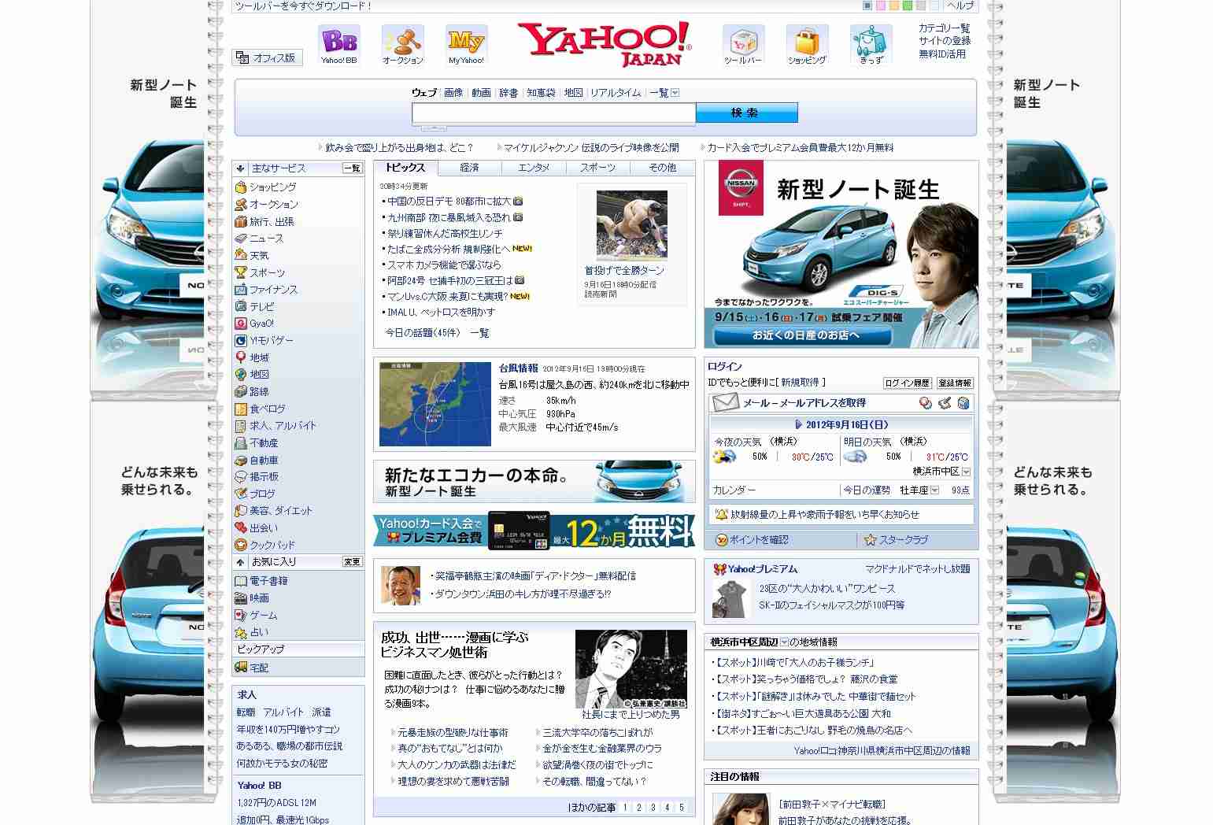The height and width of the screenshot is (825, 1213).
Task: Click the 地域 pin icon in sidebar
Action: click(x=241, y=357)
